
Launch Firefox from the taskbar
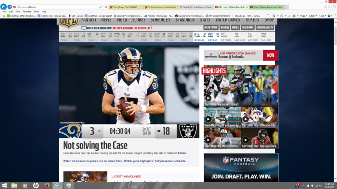pos(47,186)
